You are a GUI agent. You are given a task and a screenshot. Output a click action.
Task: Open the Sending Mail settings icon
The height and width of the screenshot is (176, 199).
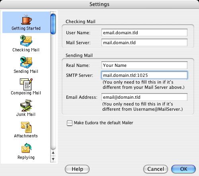pyautogui.click(x=26, y=63)
